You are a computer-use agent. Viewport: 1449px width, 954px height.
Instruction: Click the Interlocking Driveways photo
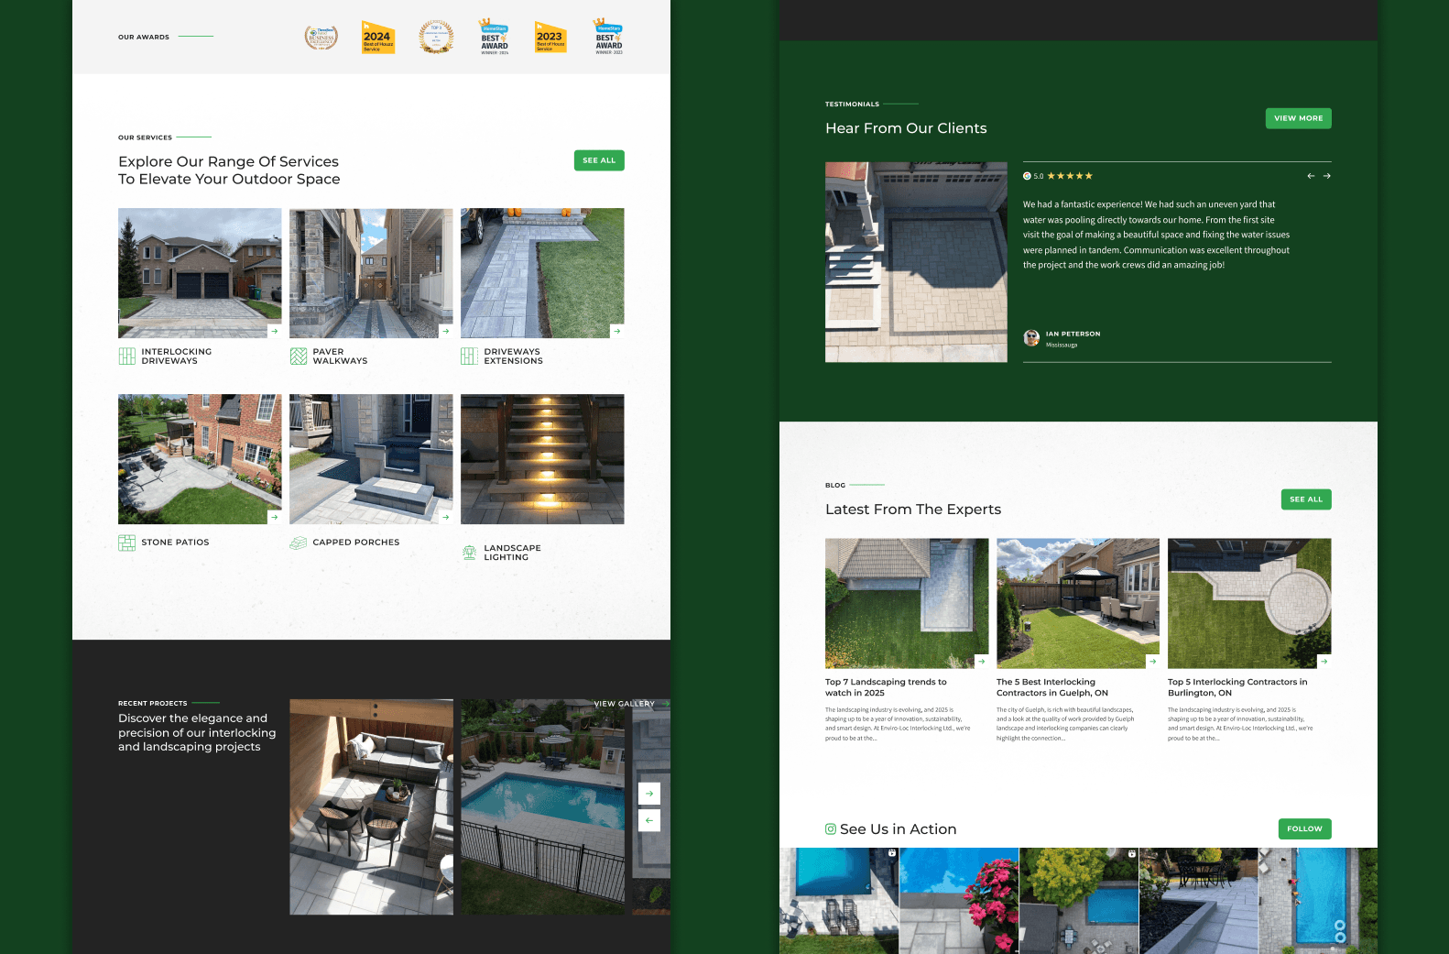(200, 273)
